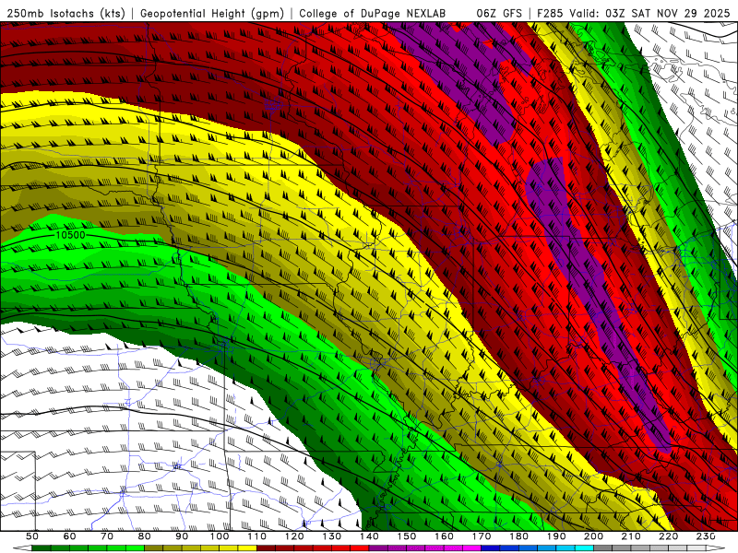Pick the dark maroon swatch starting at 110
Viewport: 738px width, 553px height.
(266, 547)
